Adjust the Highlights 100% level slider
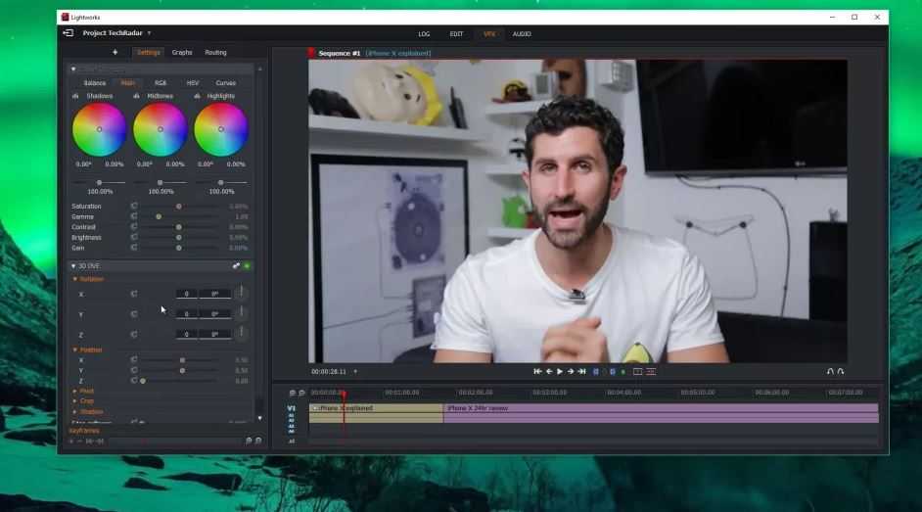 coord(220,183)
